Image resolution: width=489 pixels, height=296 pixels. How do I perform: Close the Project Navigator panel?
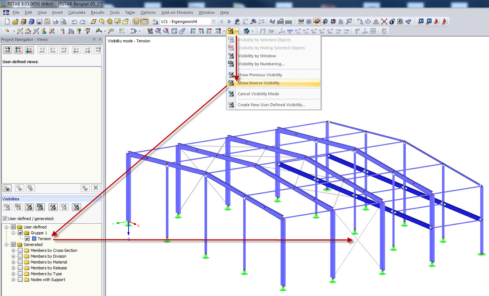(x=100, y=39)
